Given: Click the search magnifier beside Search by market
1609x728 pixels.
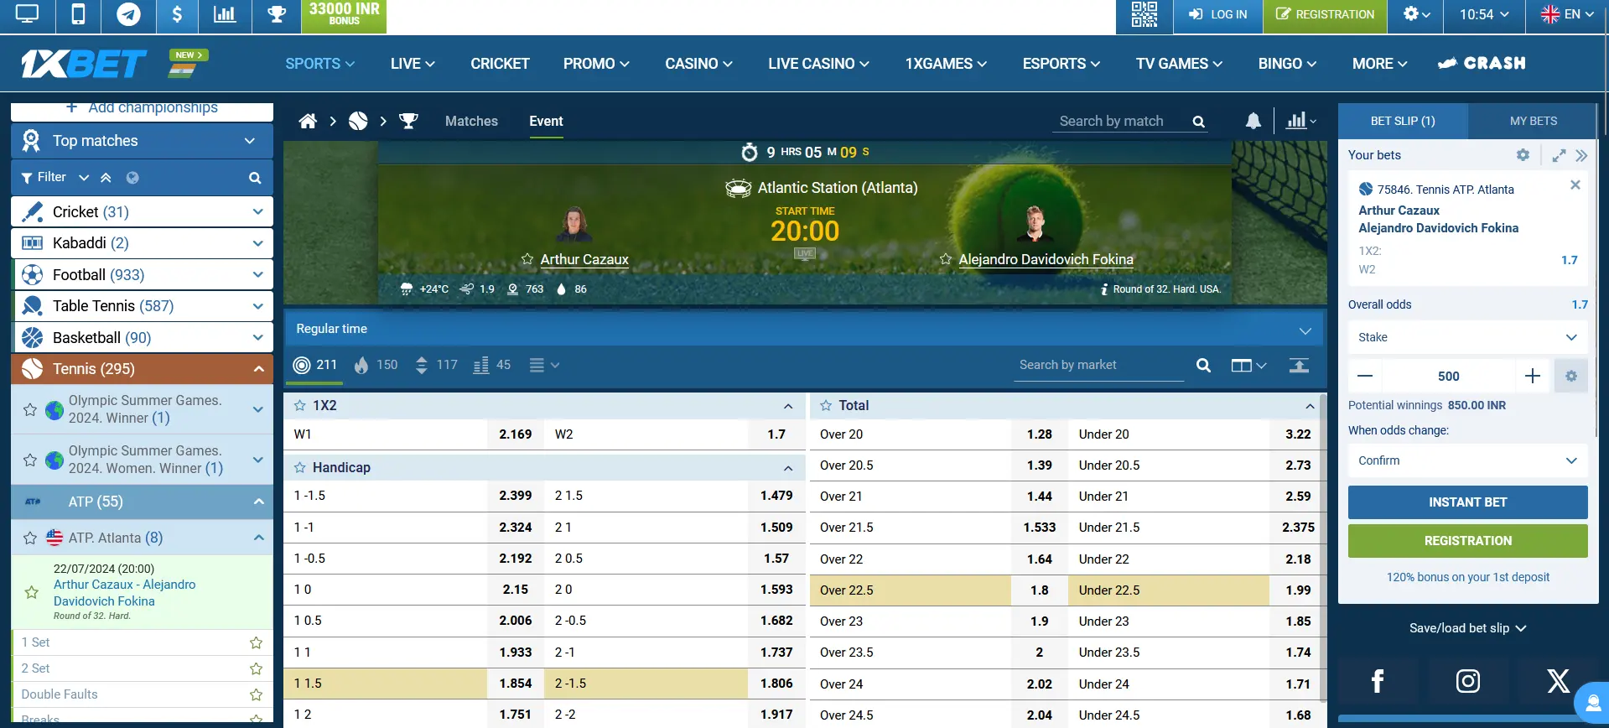Looking at the screenshot, I should tap(1203, 365).
